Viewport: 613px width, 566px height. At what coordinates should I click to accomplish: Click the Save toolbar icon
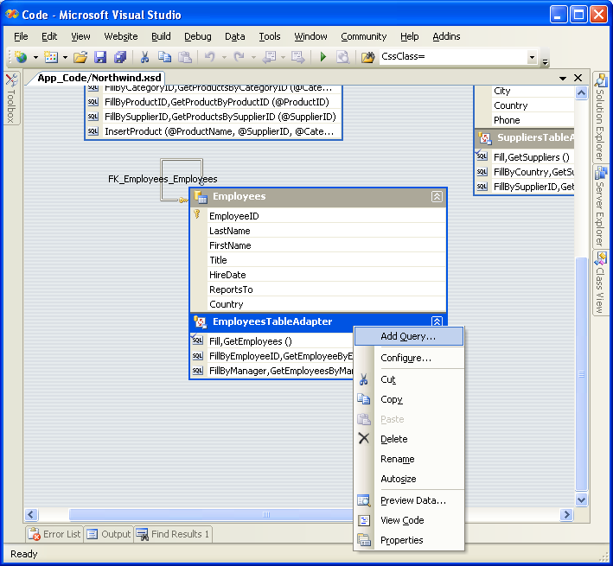click(x=100, y=57)
